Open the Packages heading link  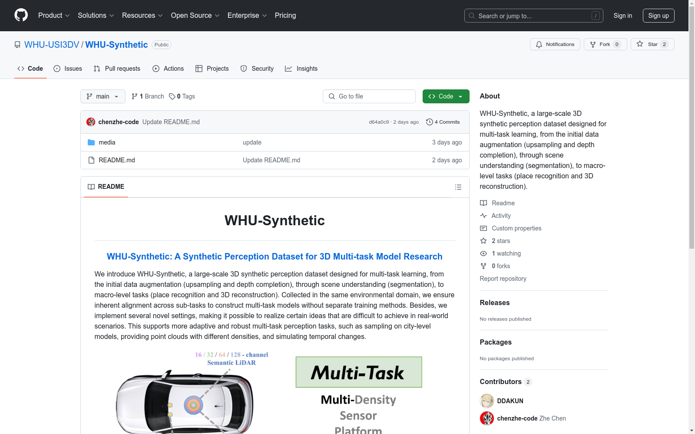tap(496, 342)
